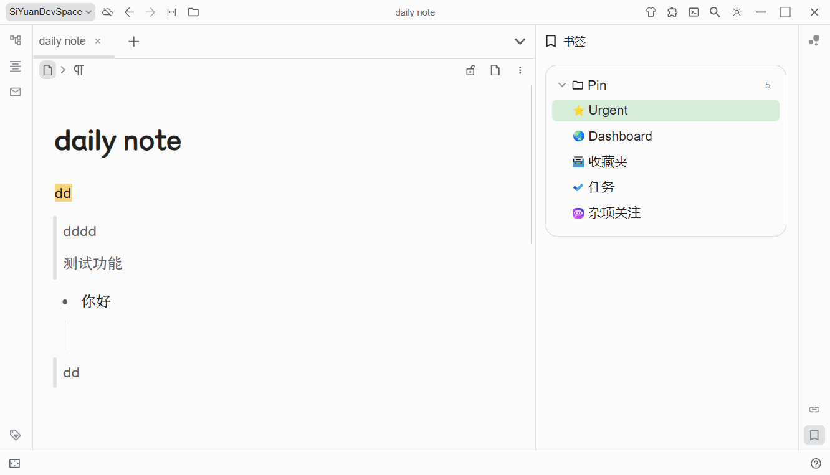The width and height of the screenshot is (830, 475).
Task: Click the highlighted dd paragraph
Action: pos(63,193)
